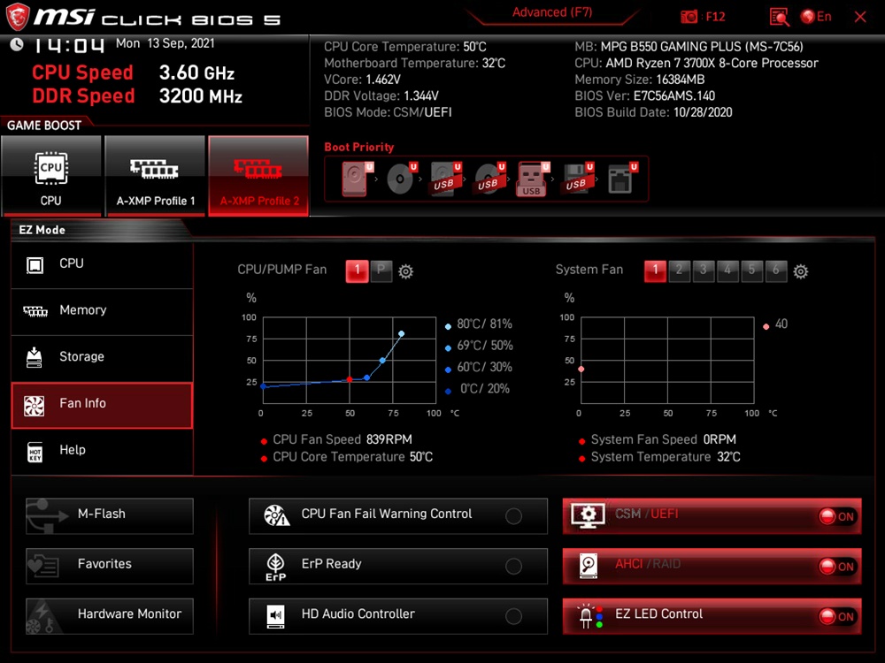Click the 0°C/20% fan curve point
885x663 pixels.
coord(263,386)
